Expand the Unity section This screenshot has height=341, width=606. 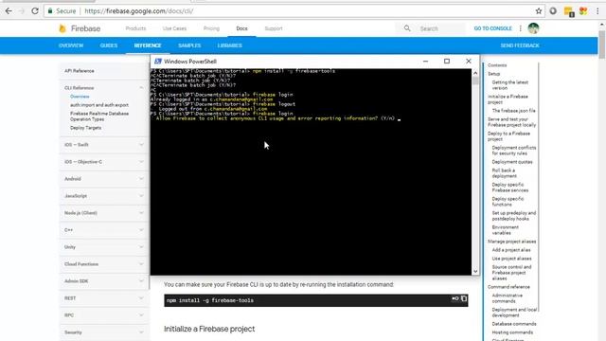tap(103, 246)
